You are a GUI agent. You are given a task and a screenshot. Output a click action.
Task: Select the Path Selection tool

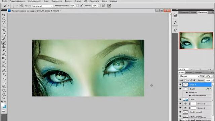click(x=4, y=78)
